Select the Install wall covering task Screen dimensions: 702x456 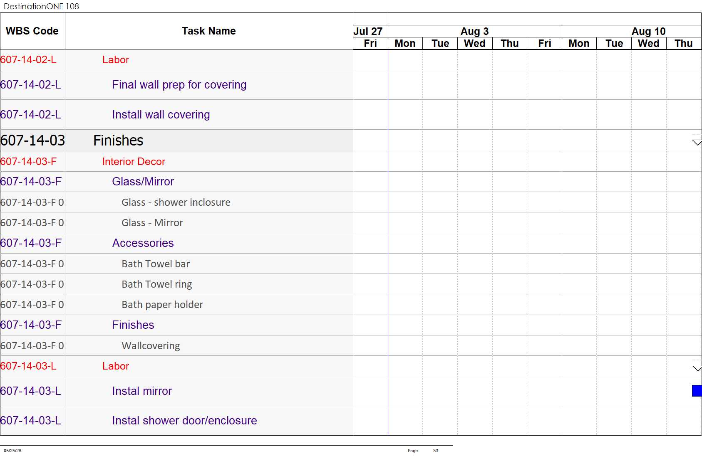pos(161,115)
